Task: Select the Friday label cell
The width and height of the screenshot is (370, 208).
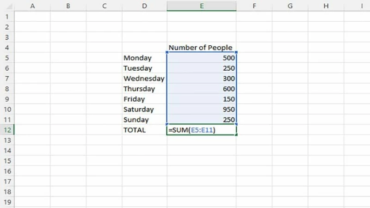Action: pyautogui.click(x=144, y=99)
